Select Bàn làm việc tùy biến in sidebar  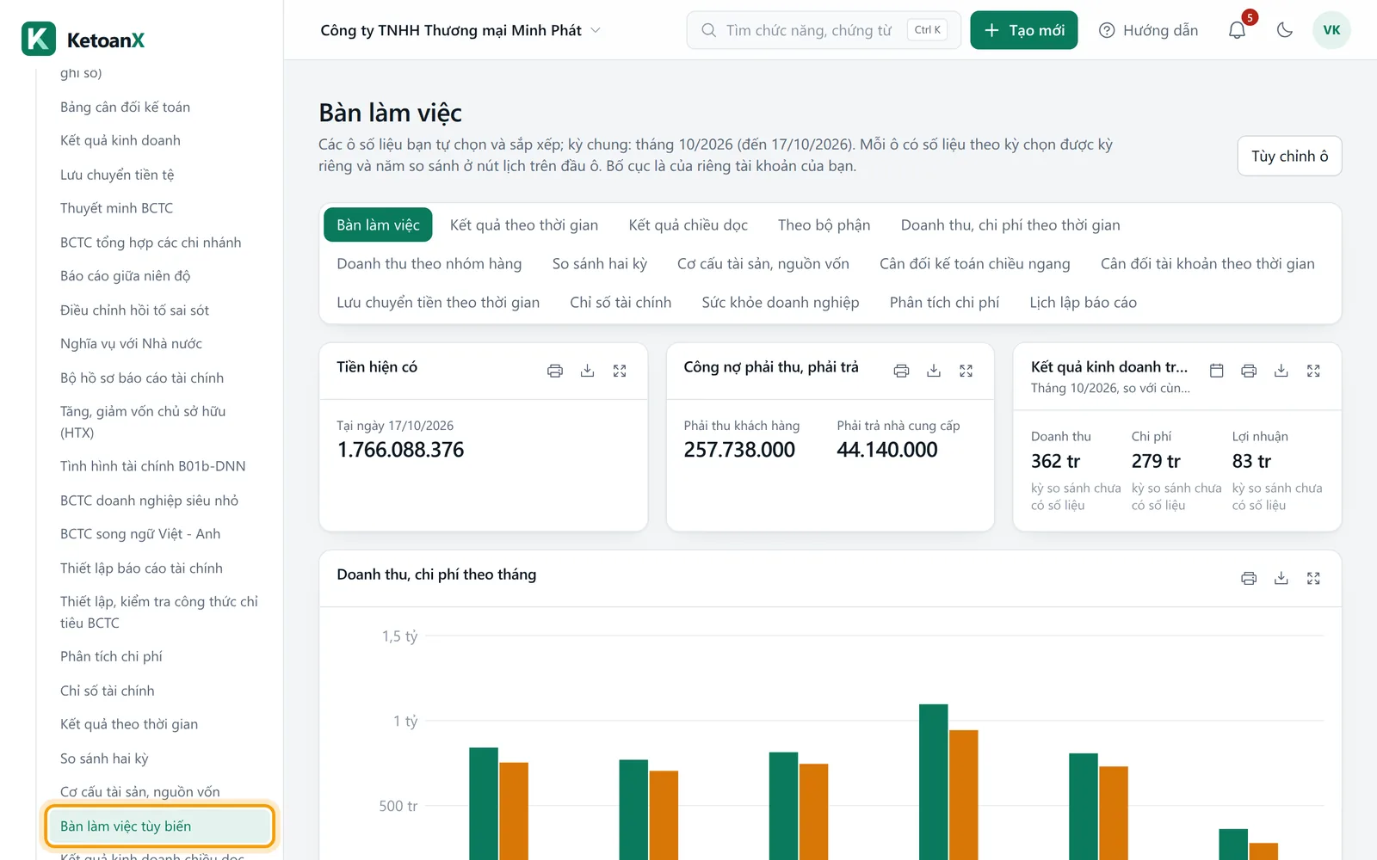pyautogui.click(x=159, y=826)
